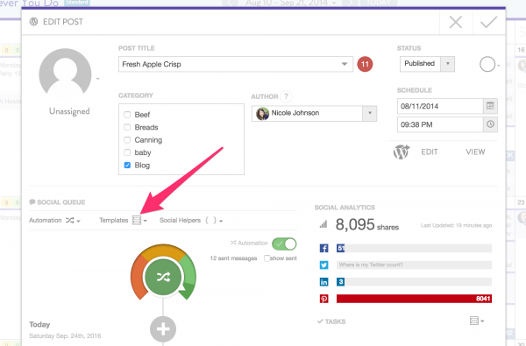
Task: Click the green shuffle automation circle
Action: (163, 277)
